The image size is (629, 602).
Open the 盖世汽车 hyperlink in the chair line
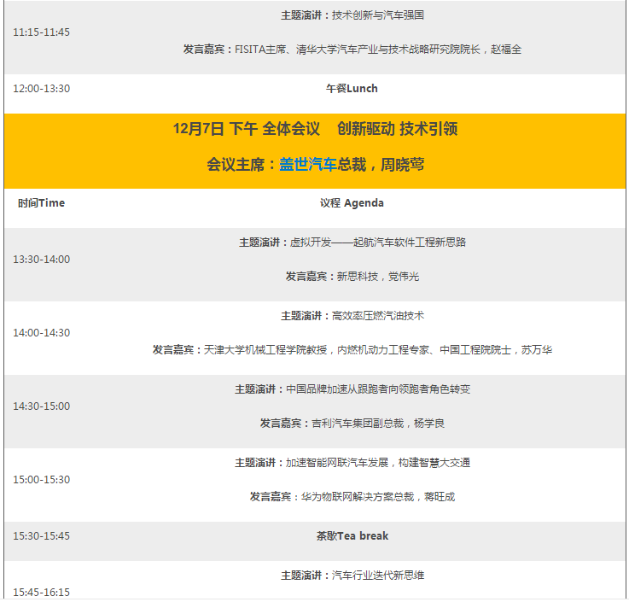coord(308,165)
